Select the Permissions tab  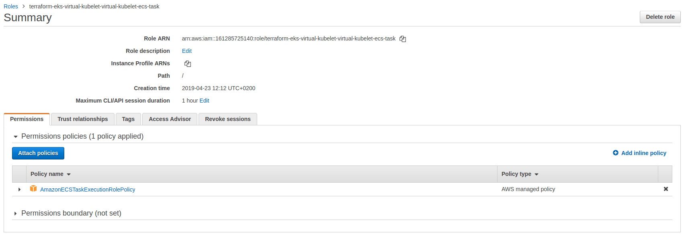point(27,119)
